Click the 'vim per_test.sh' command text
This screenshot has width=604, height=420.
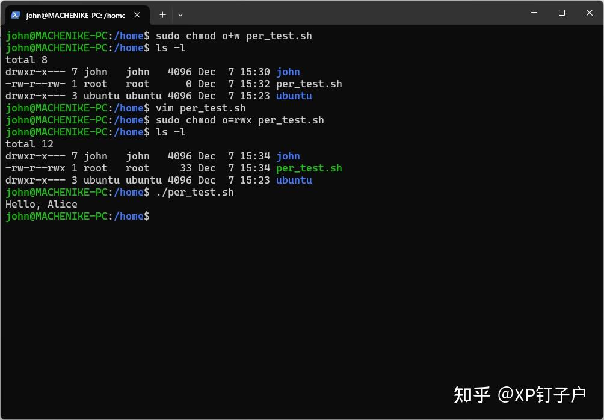(x=201, y=108)
